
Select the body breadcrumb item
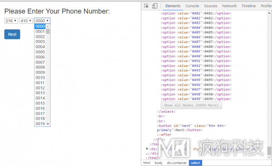tap(158, 163)
